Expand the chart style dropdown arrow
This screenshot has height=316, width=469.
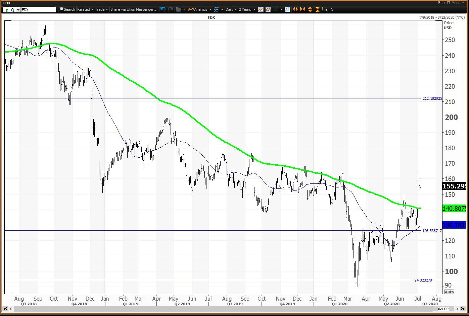point(222,9)
